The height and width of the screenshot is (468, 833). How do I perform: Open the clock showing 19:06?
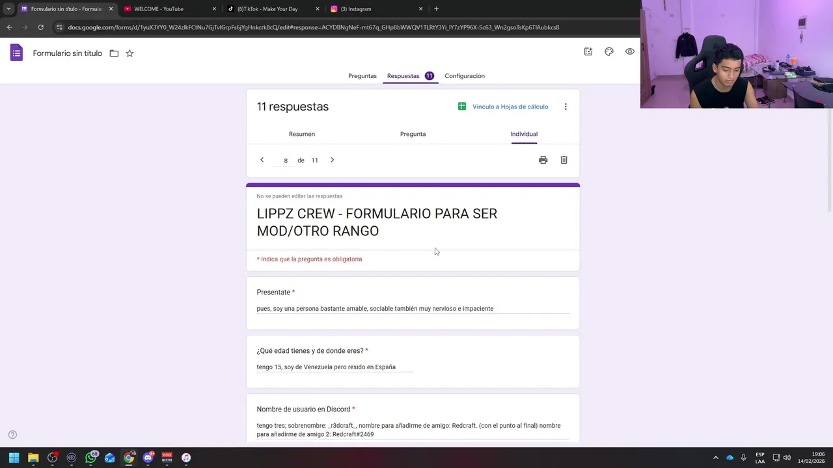coord(812,458)
